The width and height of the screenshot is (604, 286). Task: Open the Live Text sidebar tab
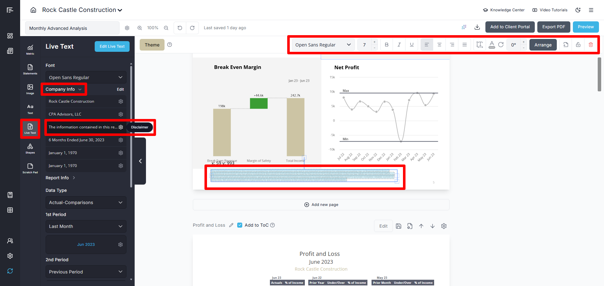[x=30, y=129]
